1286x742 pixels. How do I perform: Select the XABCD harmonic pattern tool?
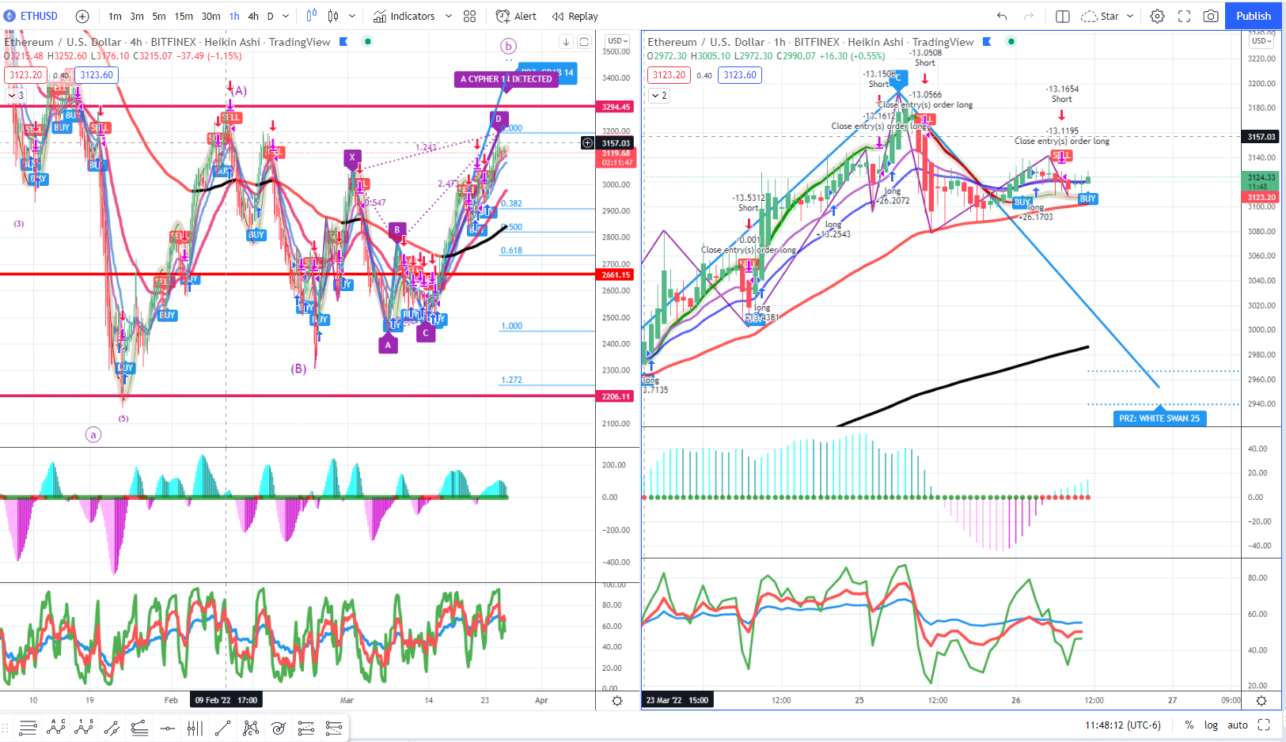250,728
